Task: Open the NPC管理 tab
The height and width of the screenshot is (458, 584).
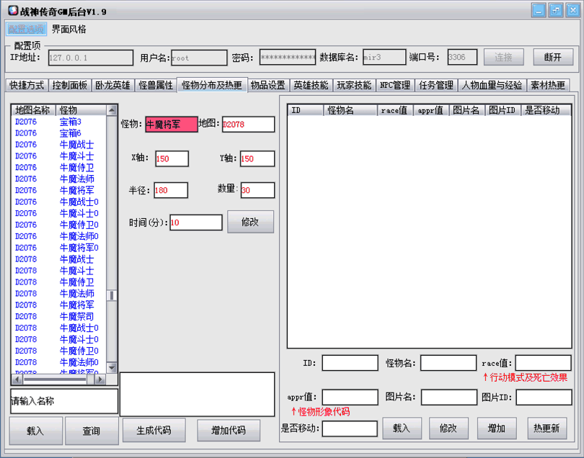Action: coord(395,85)
